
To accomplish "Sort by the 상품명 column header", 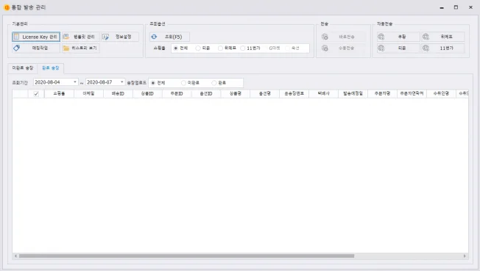I will (236, 94).
